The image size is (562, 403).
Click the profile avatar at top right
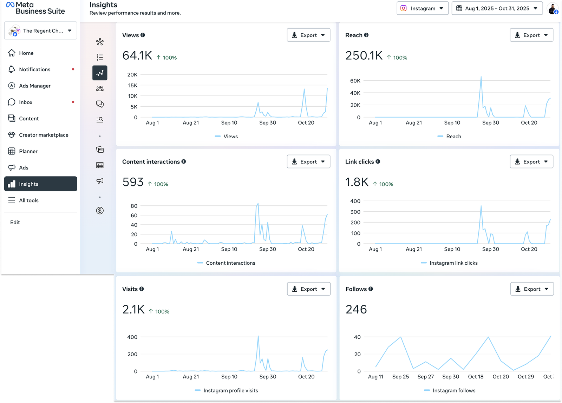pyautogui.click(x=553, y=9)
